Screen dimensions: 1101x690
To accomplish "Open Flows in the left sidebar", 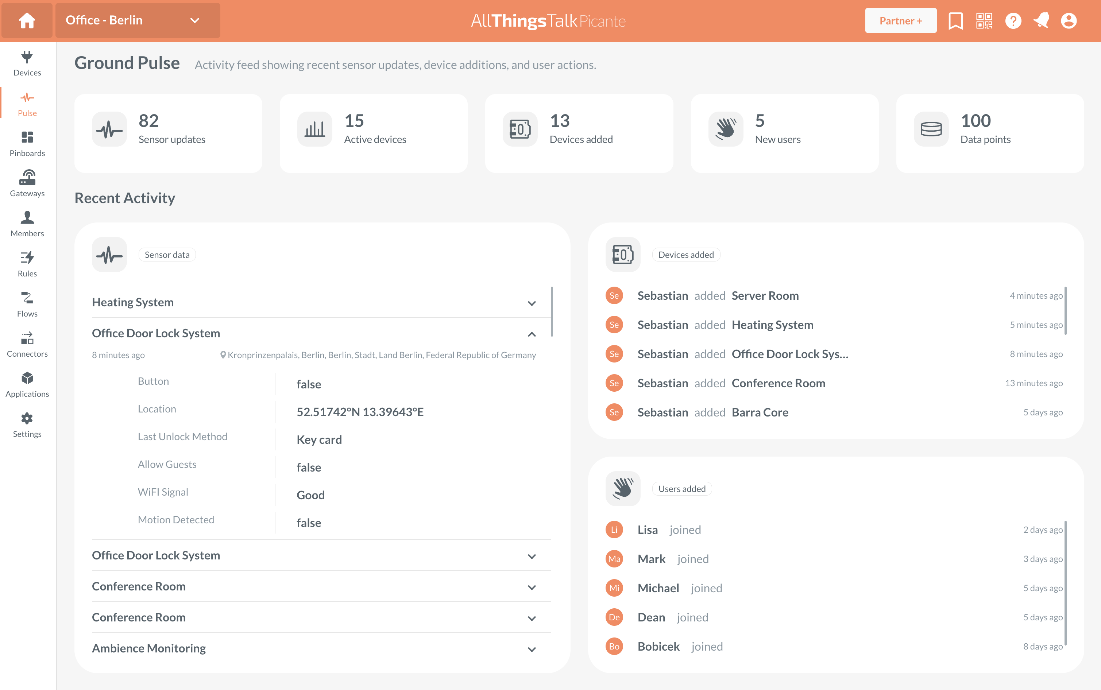I will (x=27, y=304).
